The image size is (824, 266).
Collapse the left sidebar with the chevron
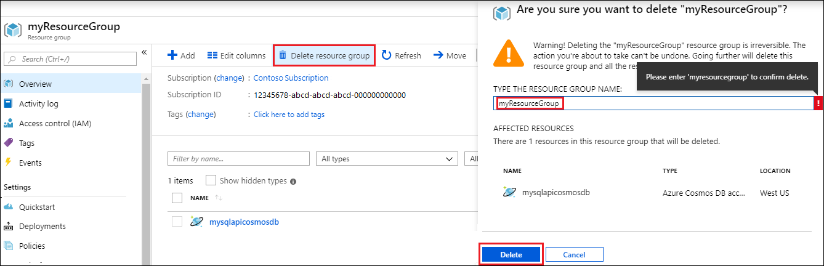[x=144, y=53]
